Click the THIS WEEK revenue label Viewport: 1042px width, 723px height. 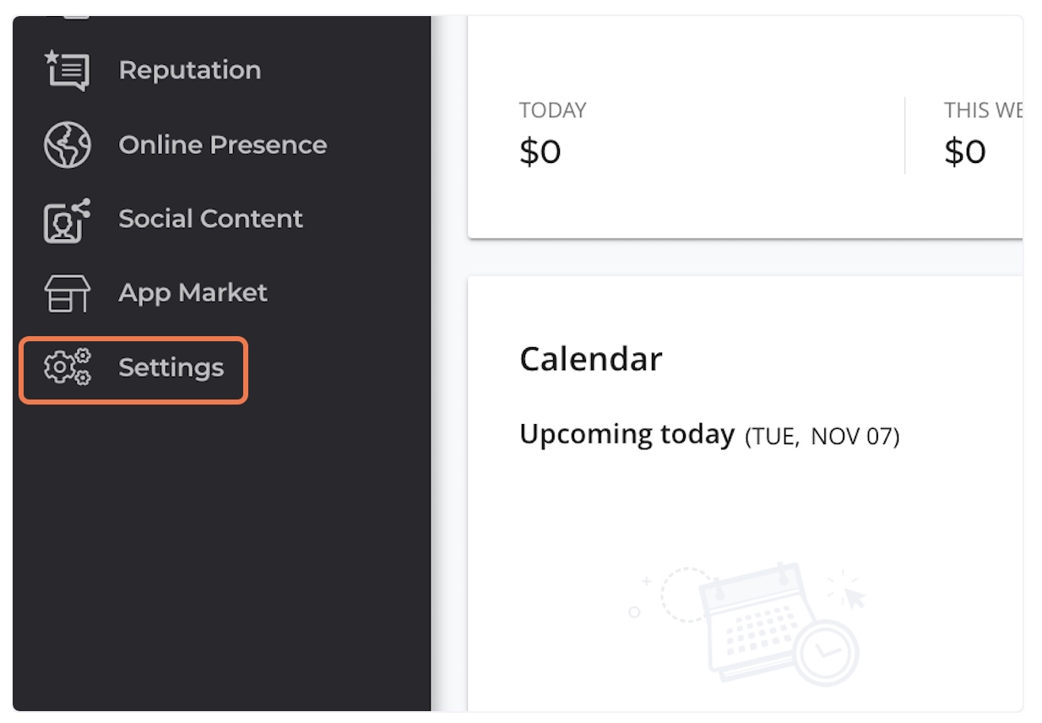coord(983,111)
